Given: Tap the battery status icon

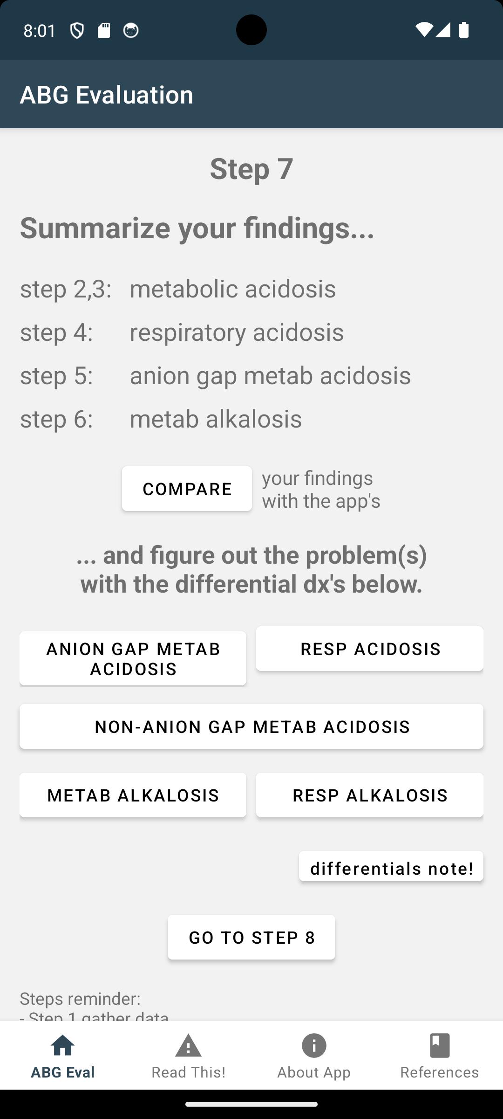Looking at the screenshot, I should [464, 30].
